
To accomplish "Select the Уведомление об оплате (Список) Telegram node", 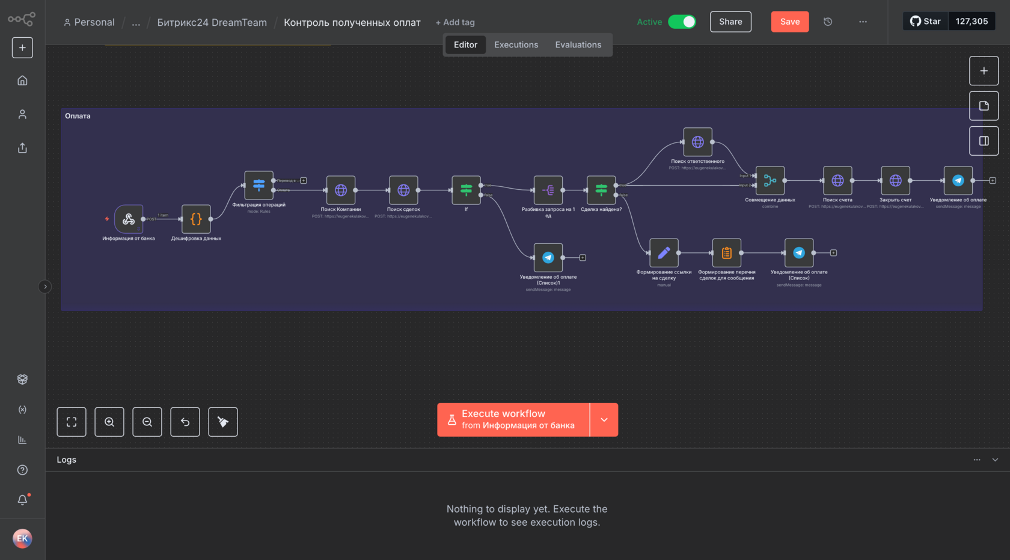I will (x=799, y=253).
